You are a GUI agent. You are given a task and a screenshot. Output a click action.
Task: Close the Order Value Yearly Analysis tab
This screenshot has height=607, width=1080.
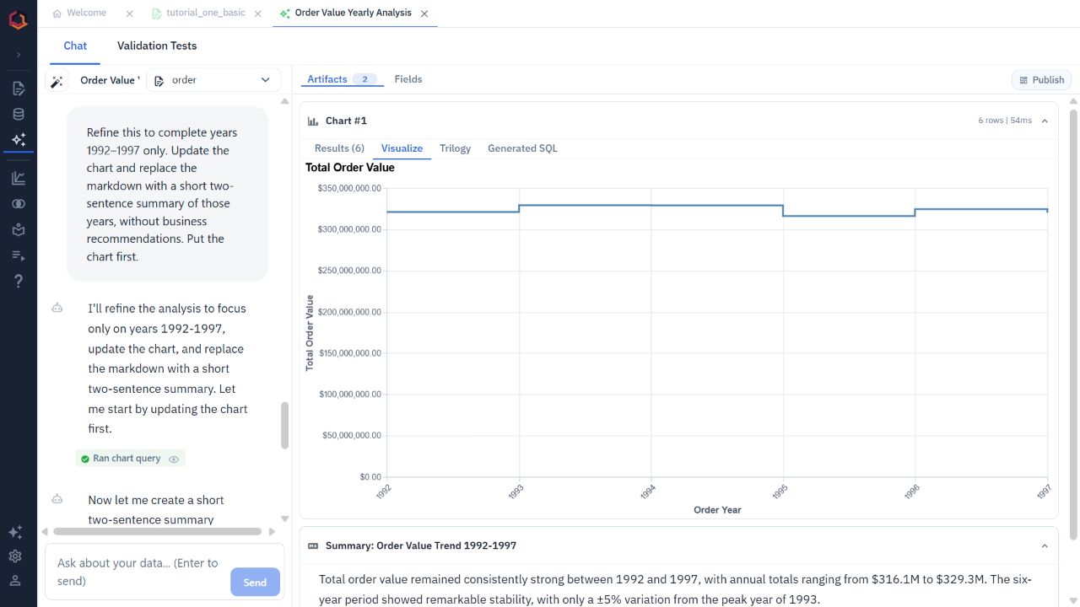coord(424,13)
